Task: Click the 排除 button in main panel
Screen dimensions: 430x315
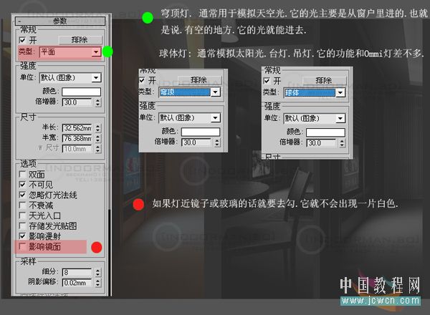Action: click(80, 40)
